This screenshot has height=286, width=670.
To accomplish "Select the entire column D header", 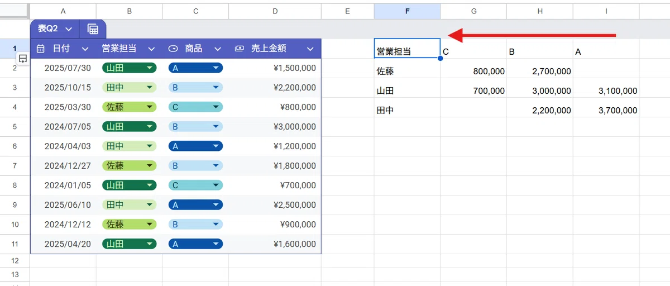I will (x=275, y=11).
